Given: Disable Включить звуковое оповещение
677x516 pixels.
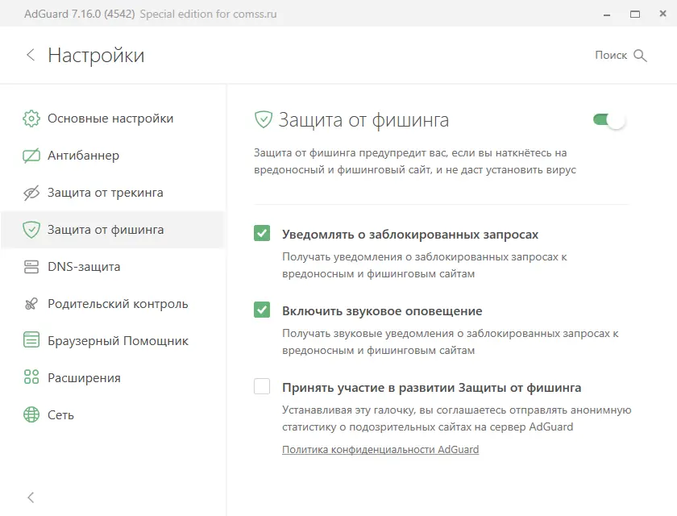Looking at the screenshot, I should coord(261,310).
